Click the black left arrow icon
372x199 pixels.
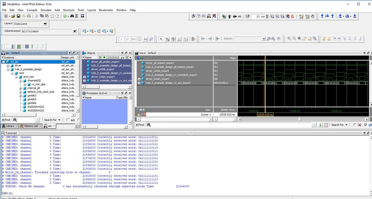(x=234, y=16)
